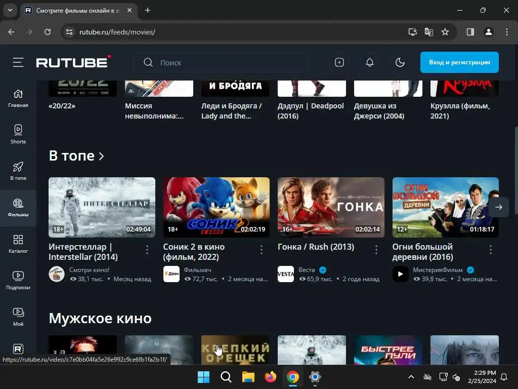Click site info icon in address bar

(x=69, y=32)
